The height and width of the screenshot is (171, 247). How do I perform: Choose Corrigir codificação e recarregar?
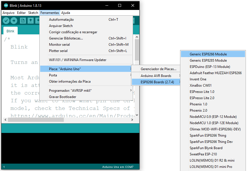click(x=86, y=32)
